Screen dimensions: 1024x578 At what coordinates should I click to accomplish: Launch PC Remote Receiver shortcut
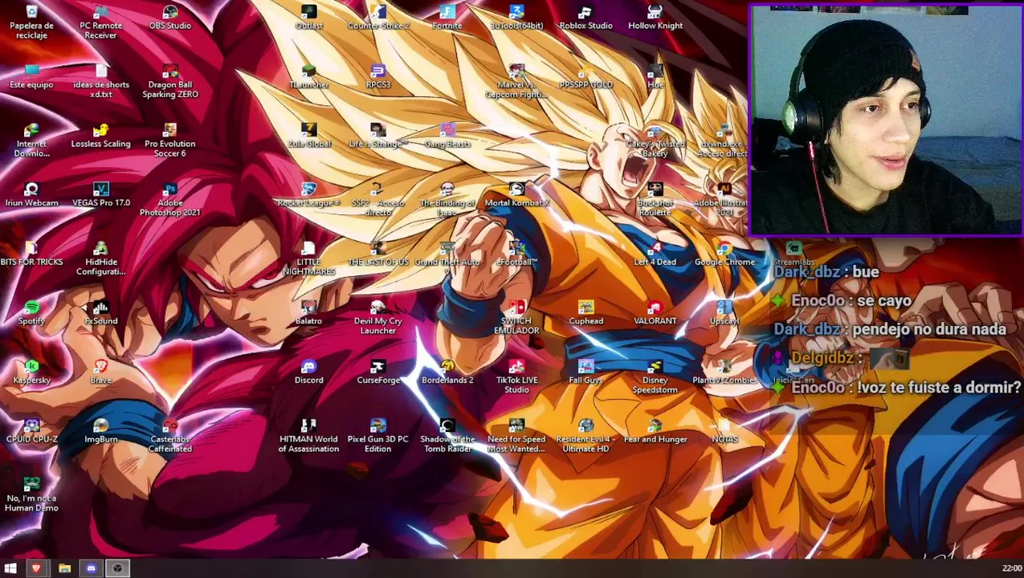click(100, 22)
